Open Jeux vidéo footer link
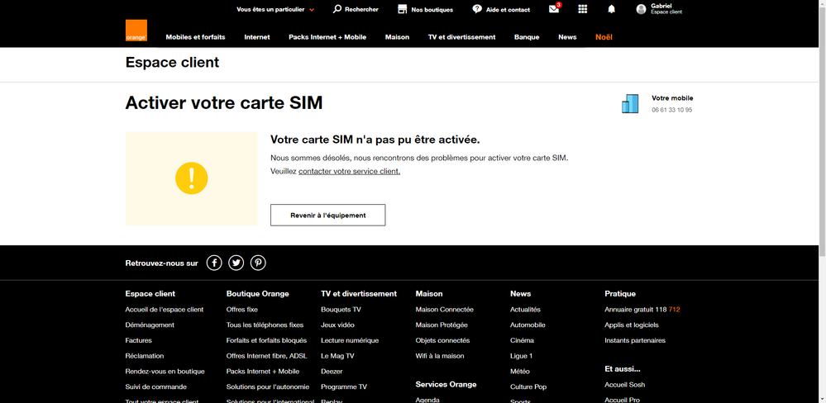Image resolution: width=826 pixels, height=403 pixels. pyautogui.click(x=337, y=325)
